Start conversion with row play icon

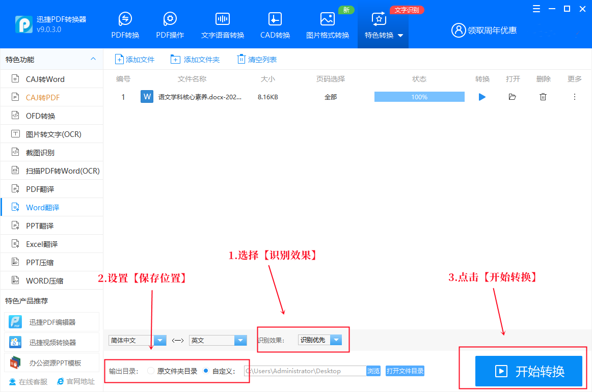pyautogui.click(x=482, y=97)
